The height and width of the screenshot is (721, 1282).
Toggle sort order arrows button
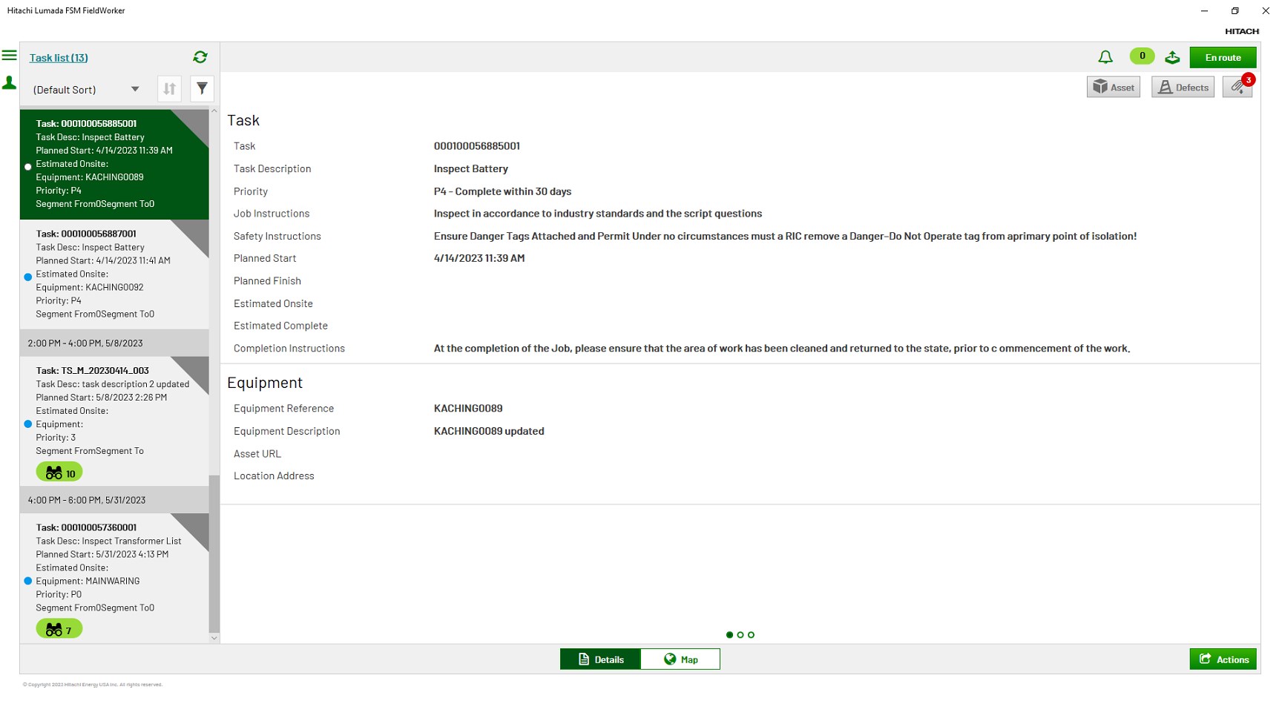[x=169, y=89]
